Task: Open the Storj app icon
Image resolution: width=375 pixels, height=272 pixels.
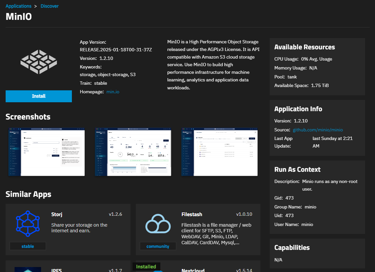Action: pyautogui.click(x=28, y=223)
